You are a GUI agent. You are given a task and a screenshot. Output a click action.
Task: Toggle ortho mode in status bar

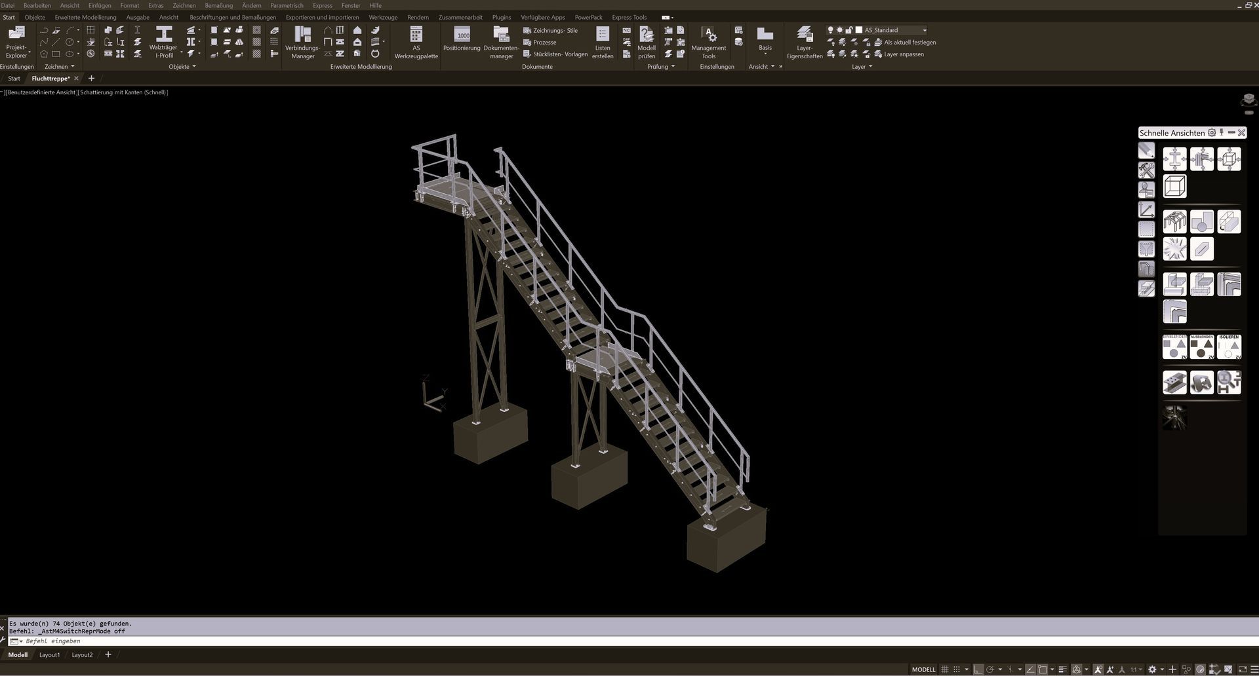click(x=978, y=669)
